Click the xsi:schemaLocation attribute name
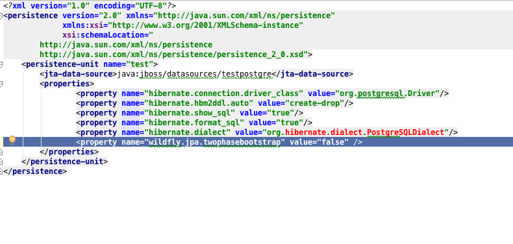This screenshot has height=244, width=513. click(x=103, y=35)
